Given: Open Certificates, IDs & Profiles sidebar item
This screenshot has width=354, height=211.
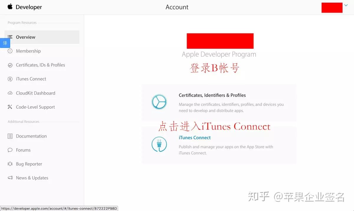Looking at the screenshot, I should [40, 65].
